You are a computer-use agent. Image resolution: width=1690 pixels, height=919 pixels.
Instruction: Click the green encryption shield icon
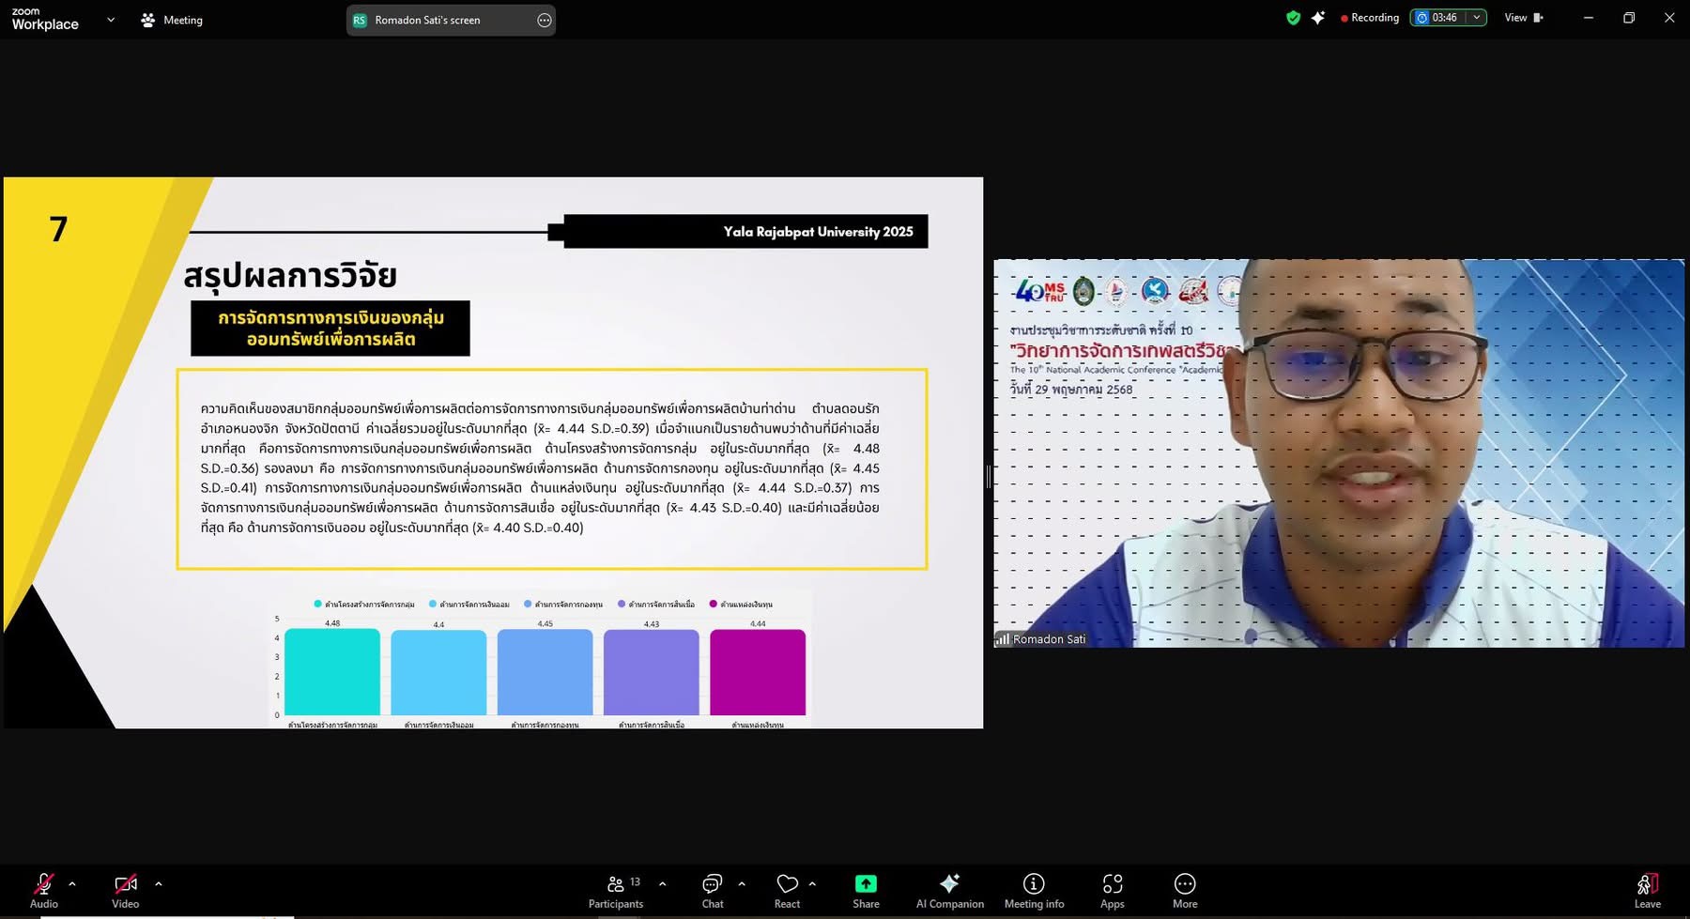tap(1293, 18)
